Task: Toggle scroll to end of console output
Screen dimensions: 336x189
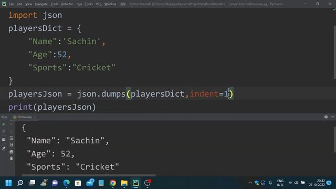Action: pyautogui.click(x=12, y=145)
